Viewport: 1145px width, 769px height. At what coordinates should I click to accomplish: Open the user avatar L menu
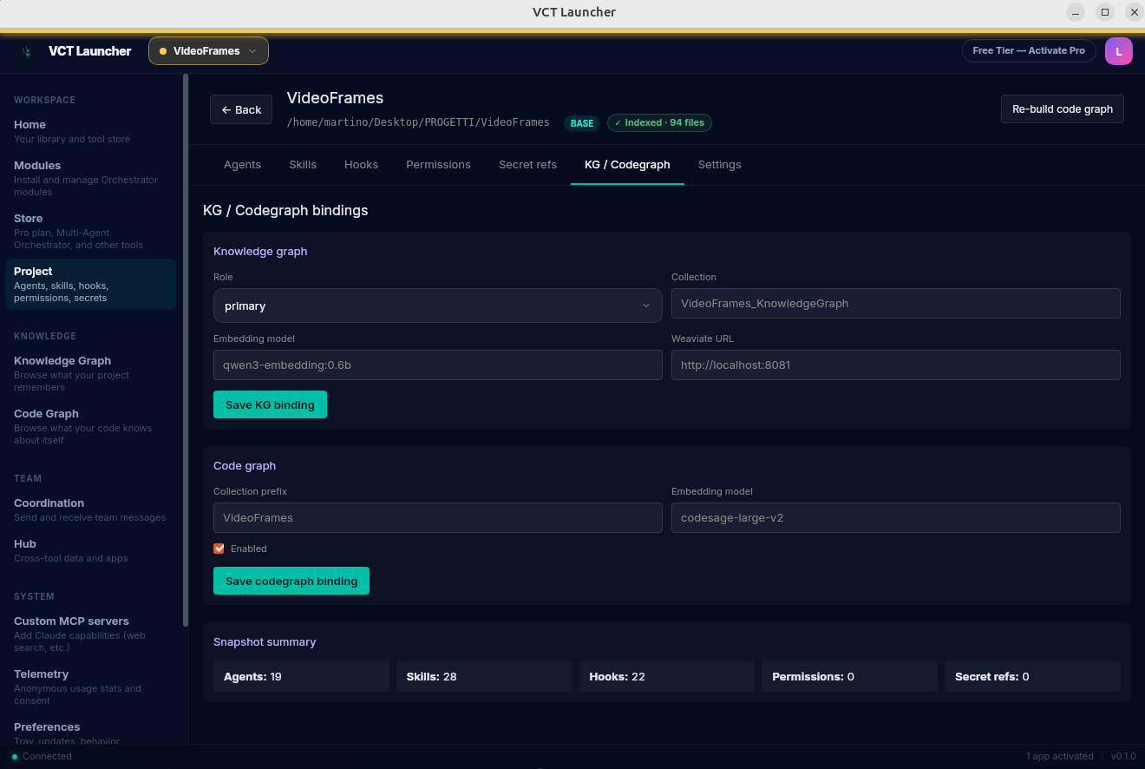1118,51
